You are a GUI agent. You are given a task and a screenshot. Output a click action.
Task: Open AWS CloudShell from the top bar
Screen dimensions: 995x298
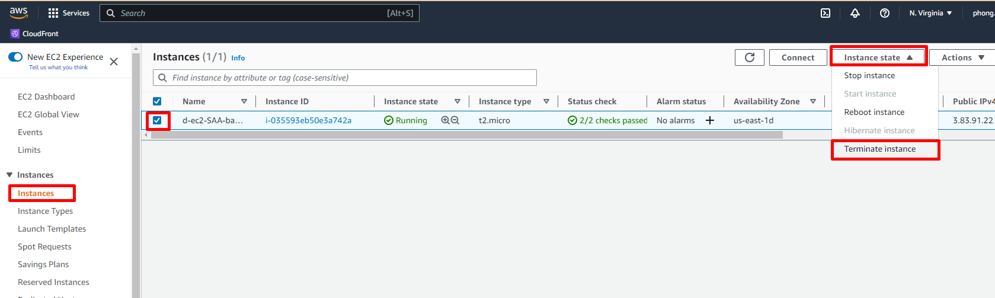(825, 13)
